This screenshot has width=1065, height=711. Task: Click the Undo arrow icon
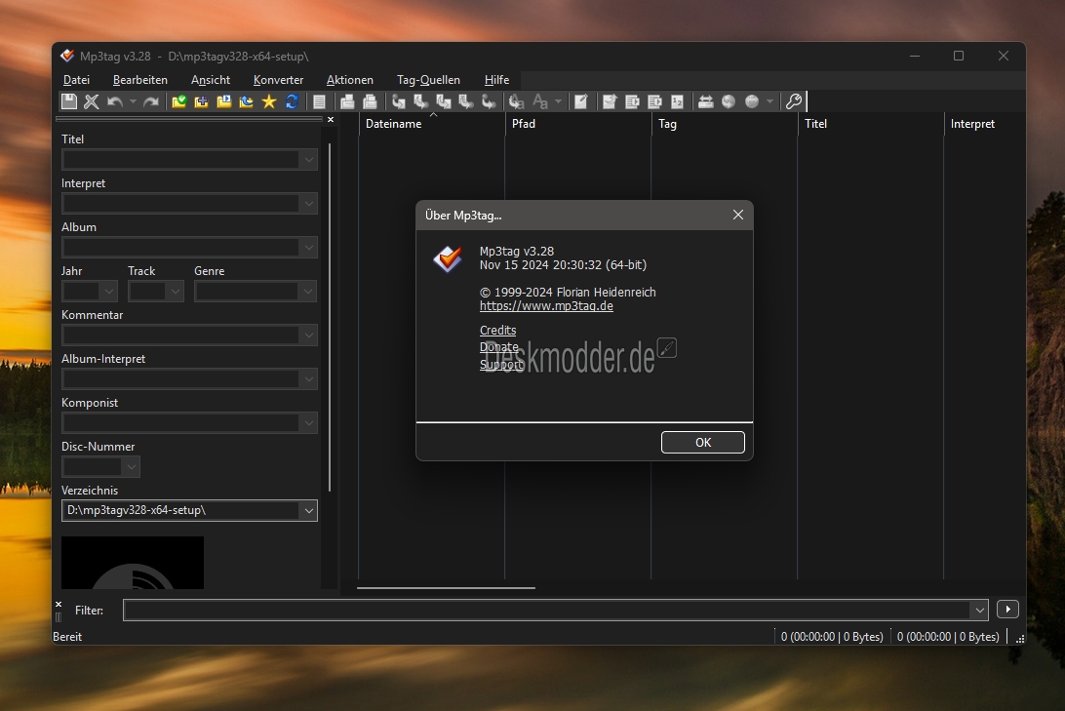click(x=115, y=101)
